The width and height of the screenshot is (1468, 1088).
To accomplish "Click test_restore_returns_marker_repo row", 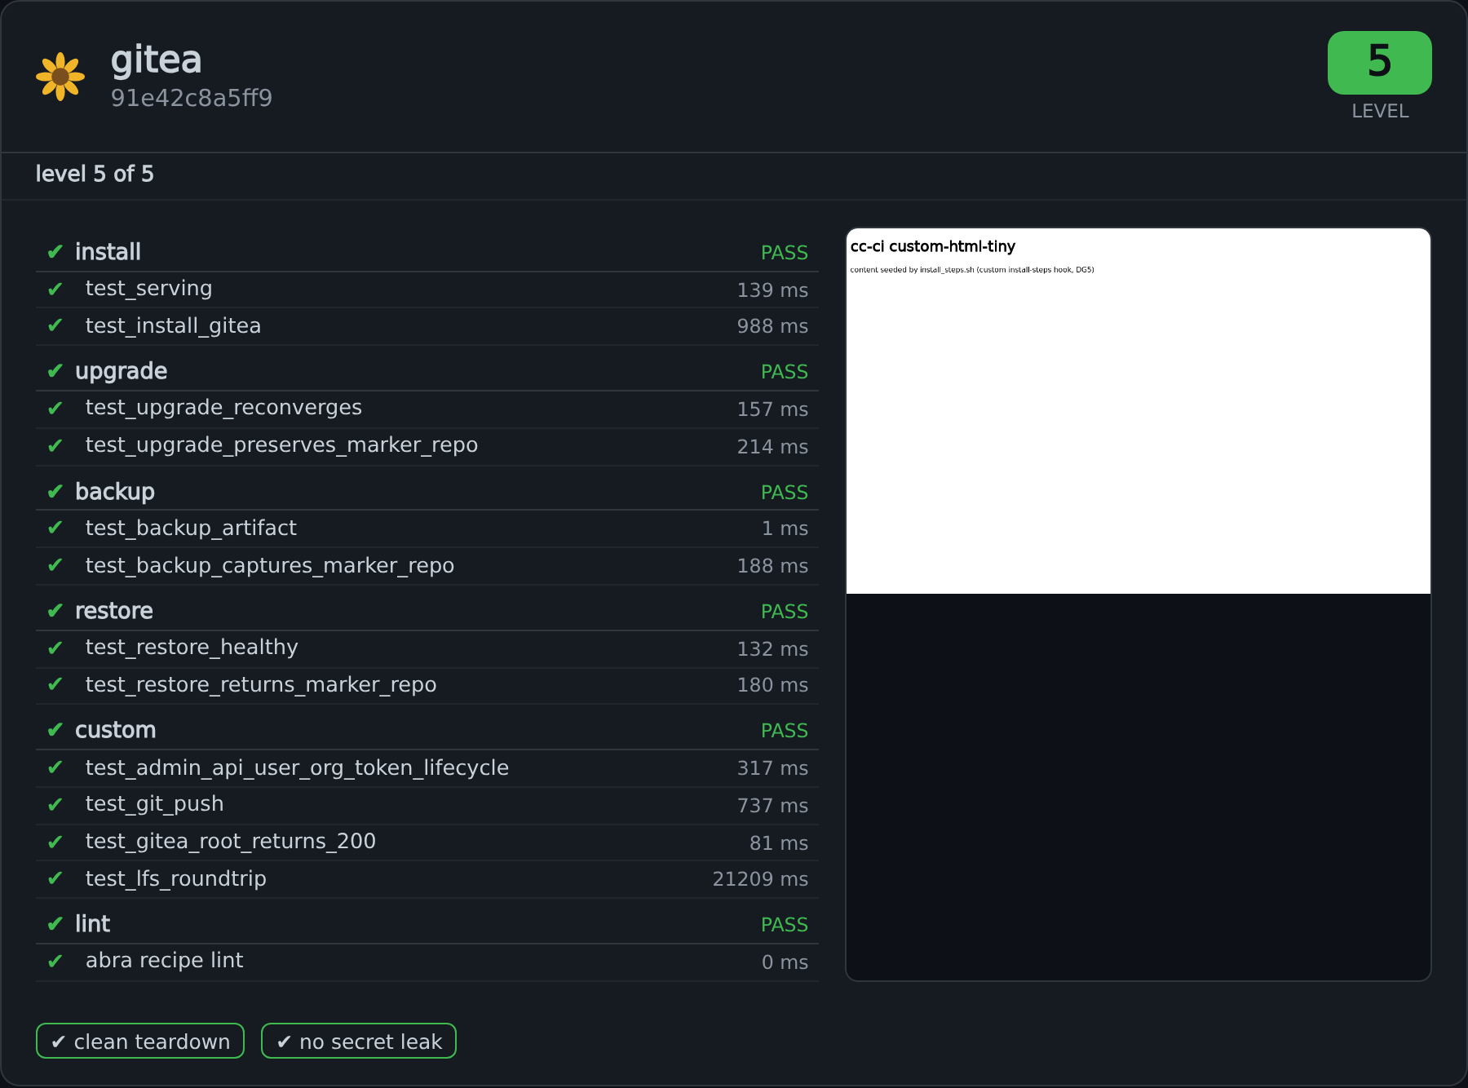I will point(427,685).
